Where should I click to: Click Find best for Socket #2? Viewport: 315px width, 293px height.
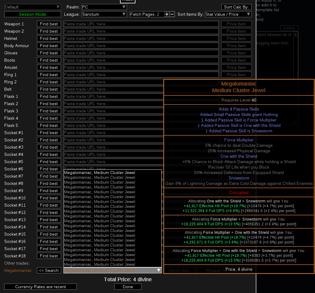pyautogui.click(x=49, y=140)
